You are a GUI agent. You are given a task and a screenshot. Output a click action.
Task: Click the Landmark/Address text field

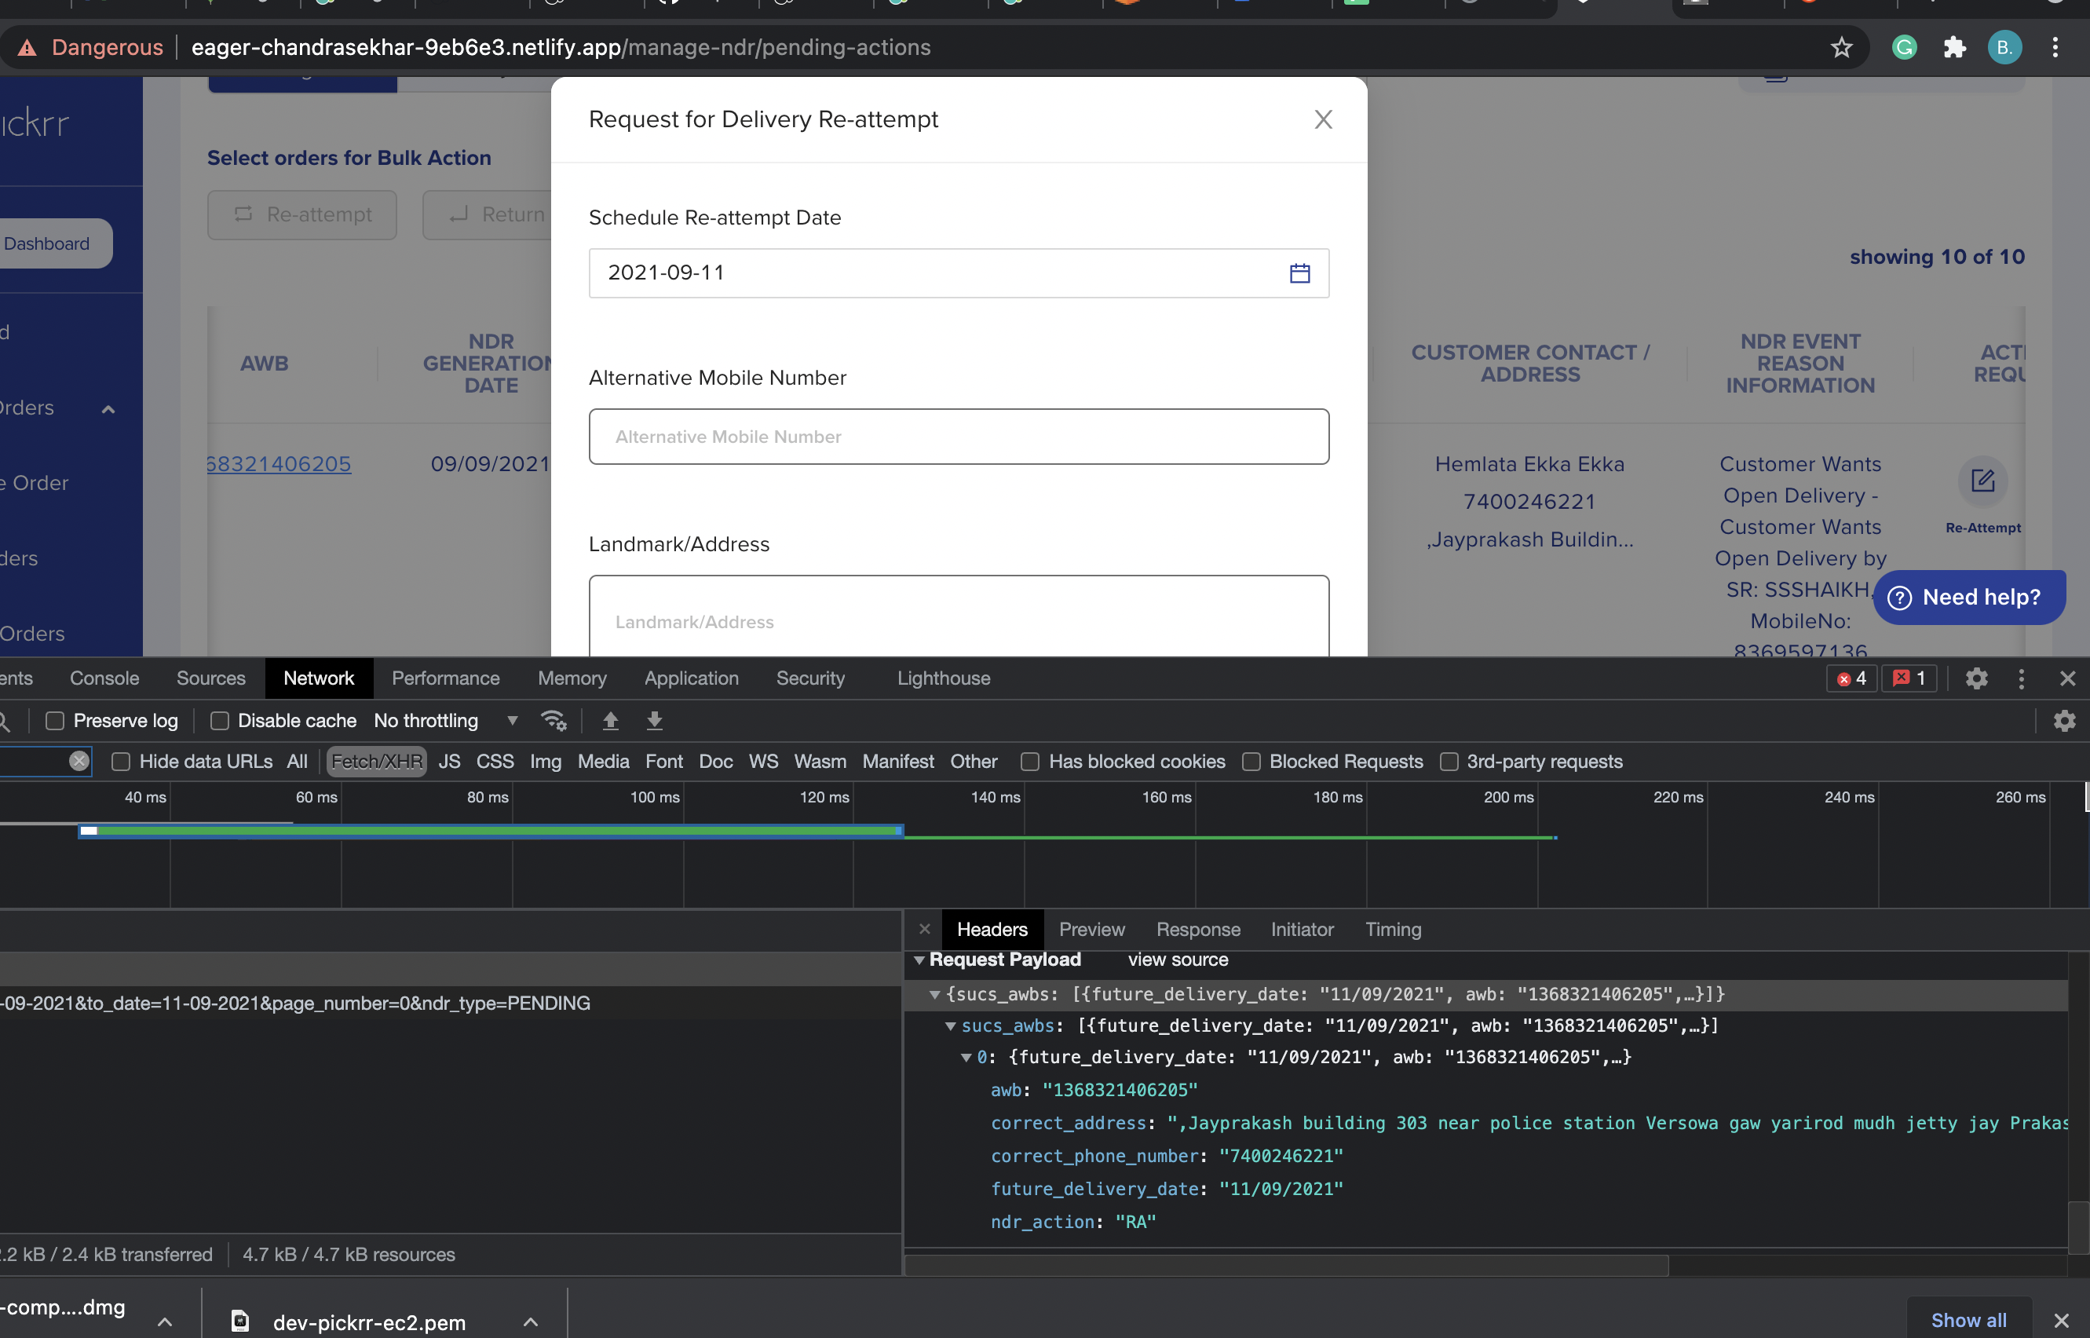point(959,616)
